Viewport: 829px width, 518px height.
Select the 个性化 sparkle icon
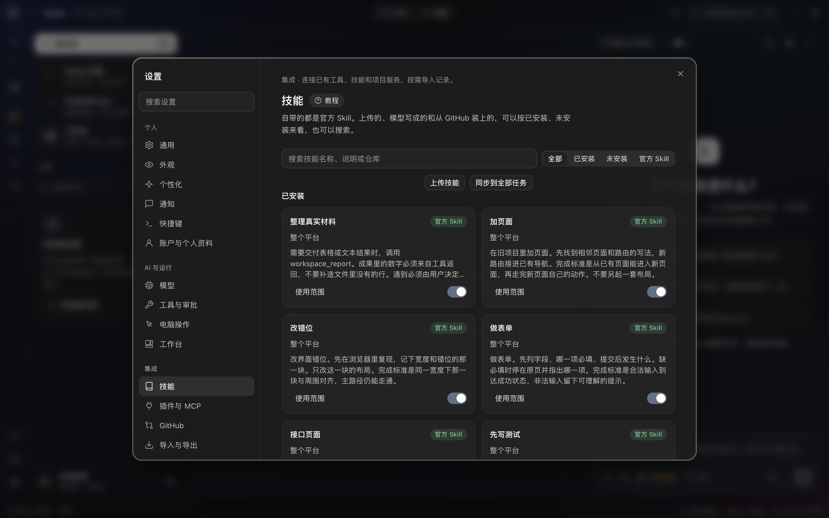[x=149, y=184]
